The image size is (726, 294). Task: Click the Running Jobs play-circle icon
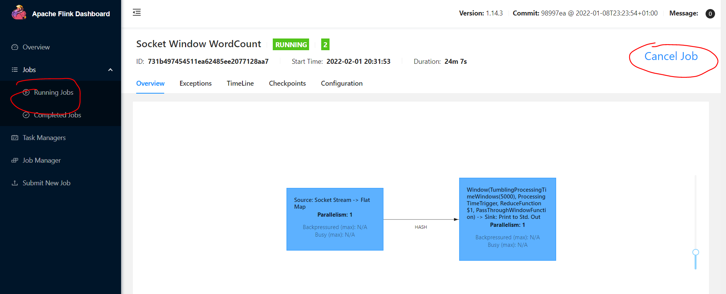coord(26,92)
